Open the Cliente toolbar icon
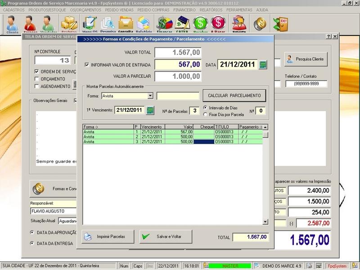360x270 pixels. 12,24
